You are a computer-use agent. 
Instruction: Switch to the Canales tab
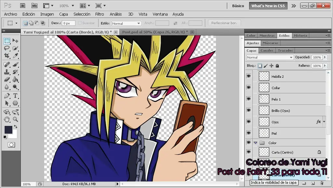[x=267, y=50]
